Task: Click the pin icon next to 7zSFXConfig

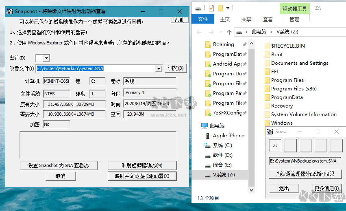Action: (x=244, y=113)
